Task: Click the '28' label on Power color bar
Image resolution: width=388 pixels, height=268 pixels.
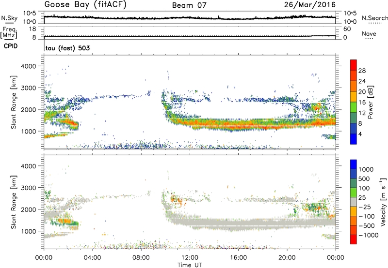Action: (x=362, y=71)
